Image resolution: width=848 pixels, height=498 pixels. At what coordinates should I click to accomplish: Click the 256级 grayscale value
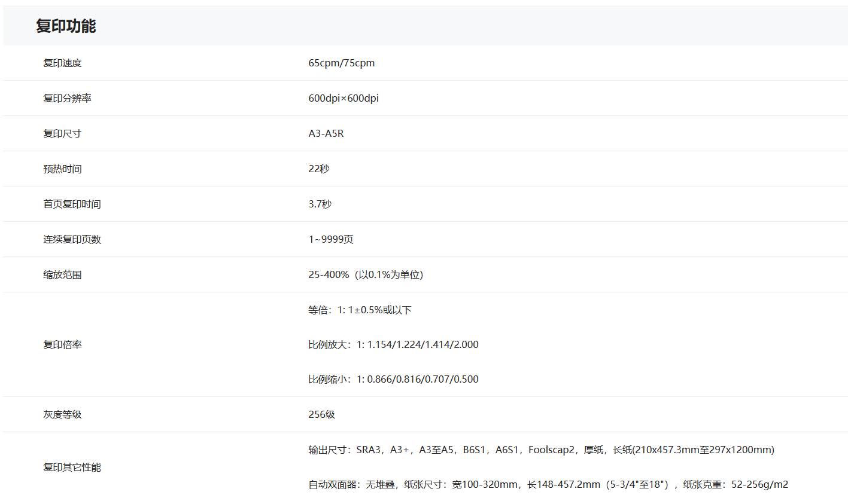[x=322, y=414]
